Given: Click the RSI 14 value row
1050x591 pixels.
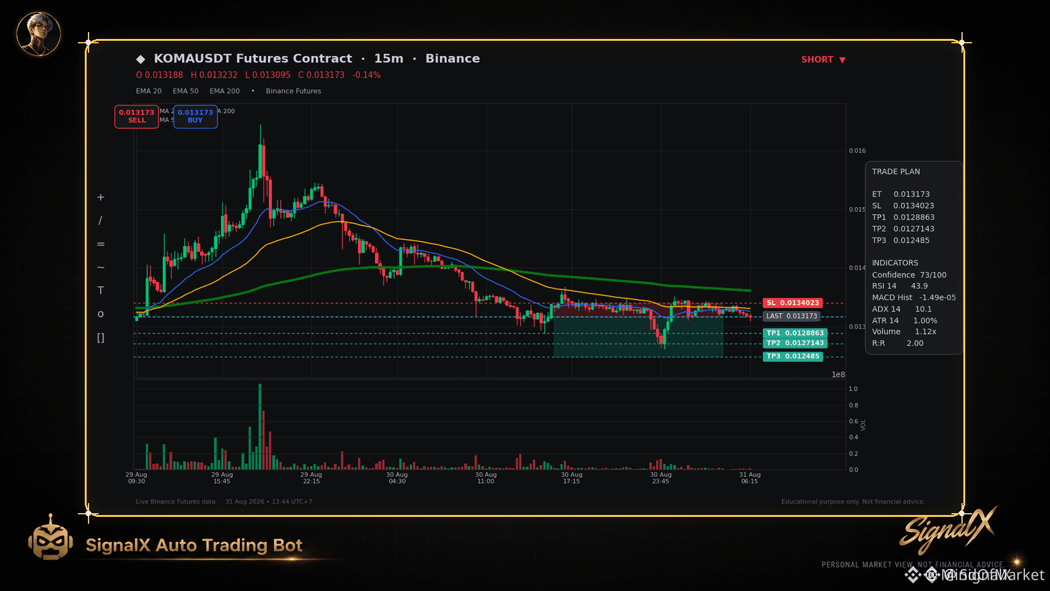Looking at the screenshot, I should pyautogui.click(x=899, y=286).
